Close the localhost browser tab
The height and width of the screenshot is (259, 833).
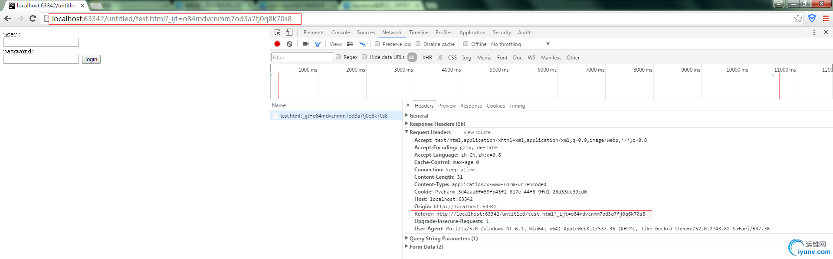(82, 6)
